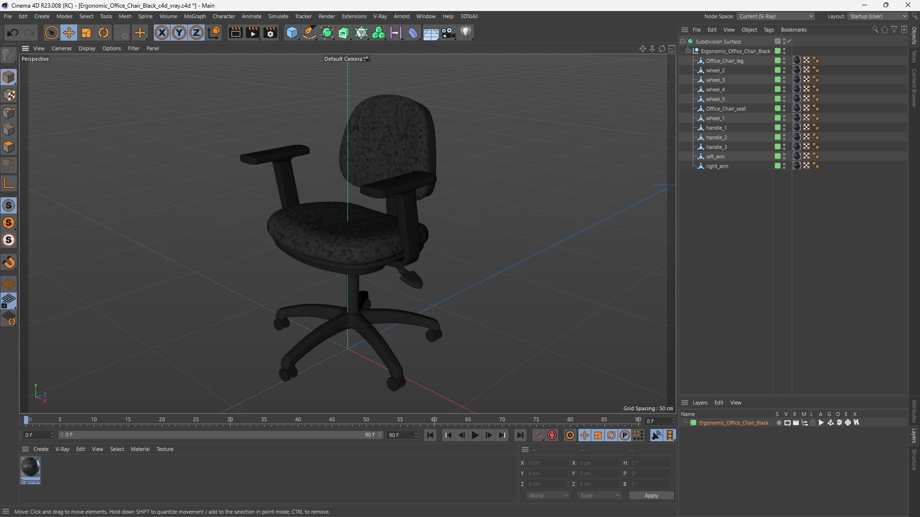Image resolution: width=920 pixels, height=517 pixels.
Task: Switch to Texture mode in left sidebar
Action: click(x=9, y=95)
